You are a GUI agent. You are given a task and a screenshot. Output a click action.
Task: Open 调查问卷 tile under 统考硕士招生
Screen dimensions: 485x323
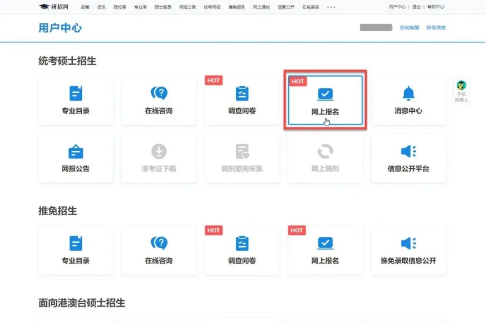[x=242, y=100]
